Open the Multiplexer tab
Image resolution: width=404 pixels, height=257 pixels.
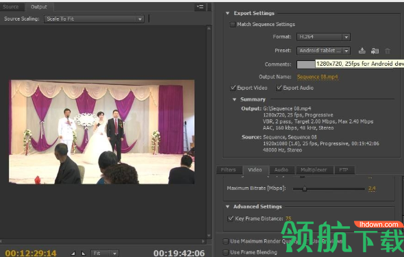tap(314, 170)
